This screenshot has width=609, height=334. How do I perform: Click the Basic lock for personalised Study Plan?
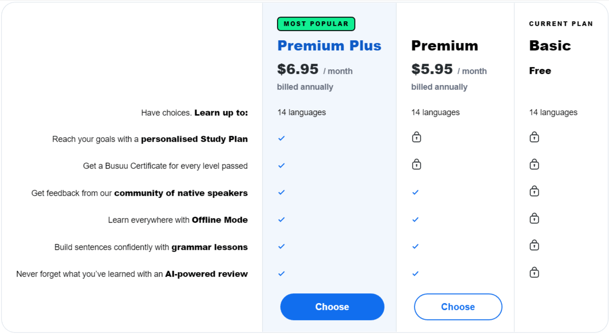coord(534,137)
